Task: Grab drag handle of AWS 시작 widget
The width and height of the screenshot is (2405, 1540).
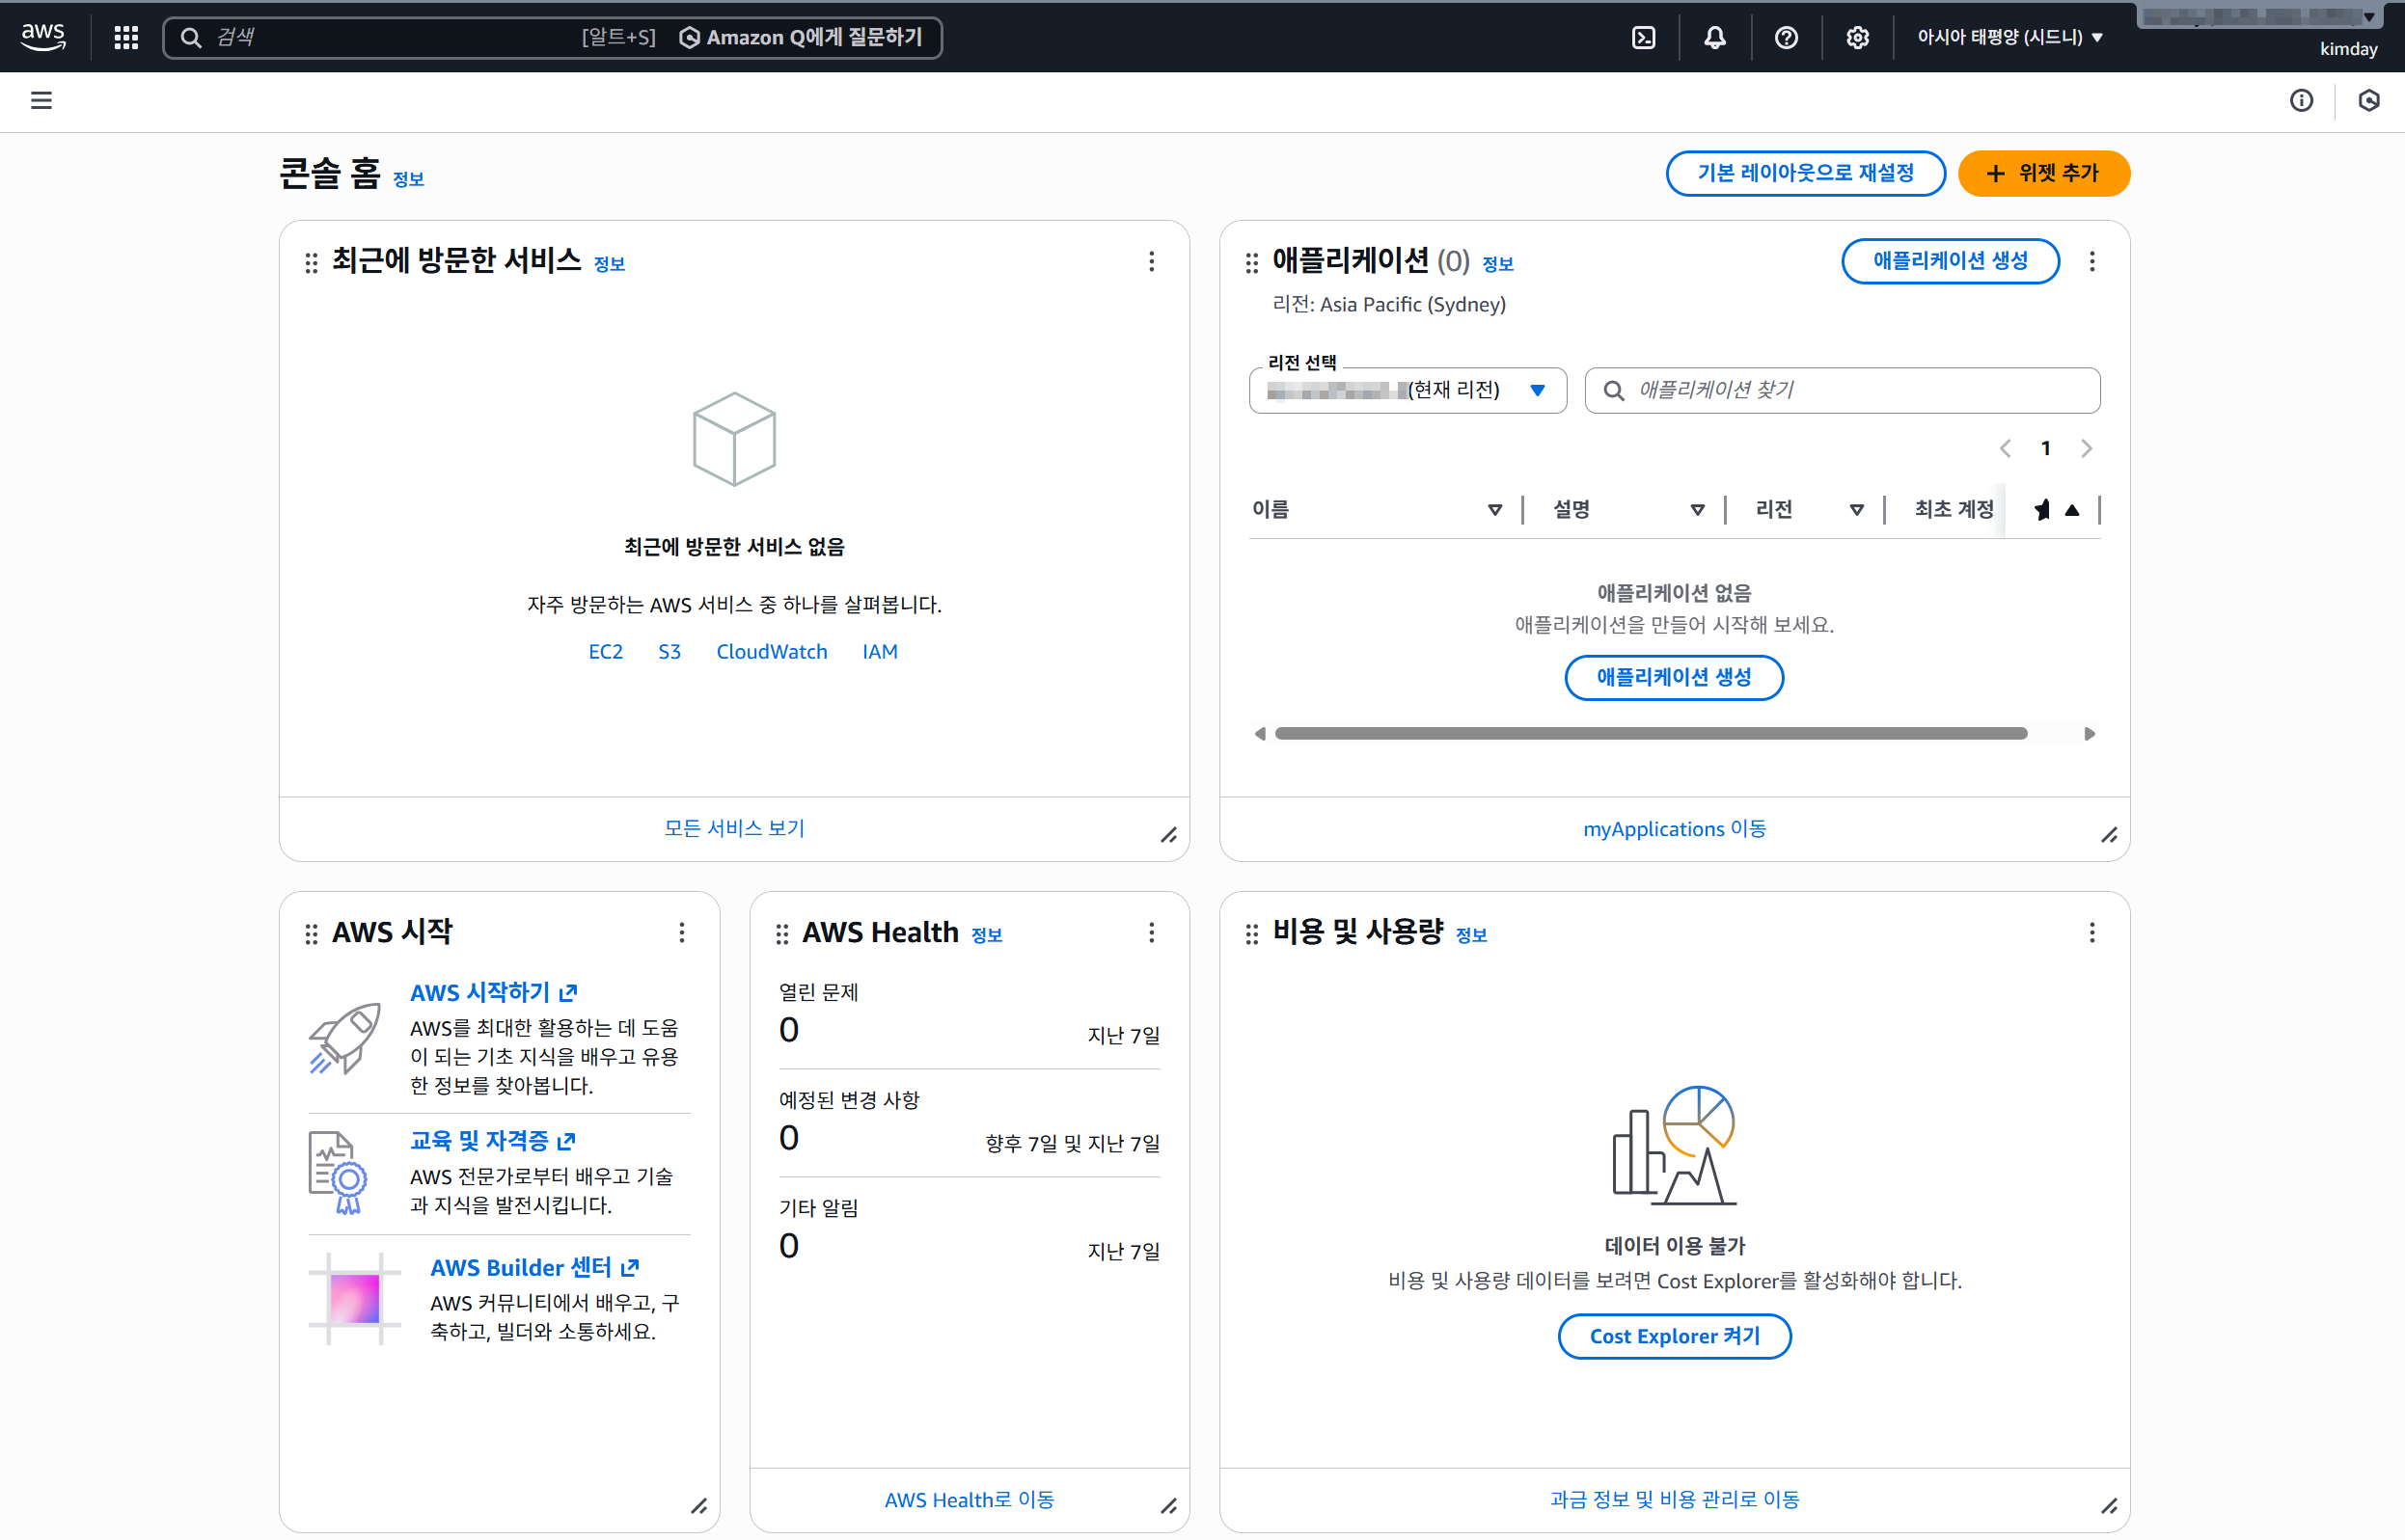Action: [x=312, y=934]
